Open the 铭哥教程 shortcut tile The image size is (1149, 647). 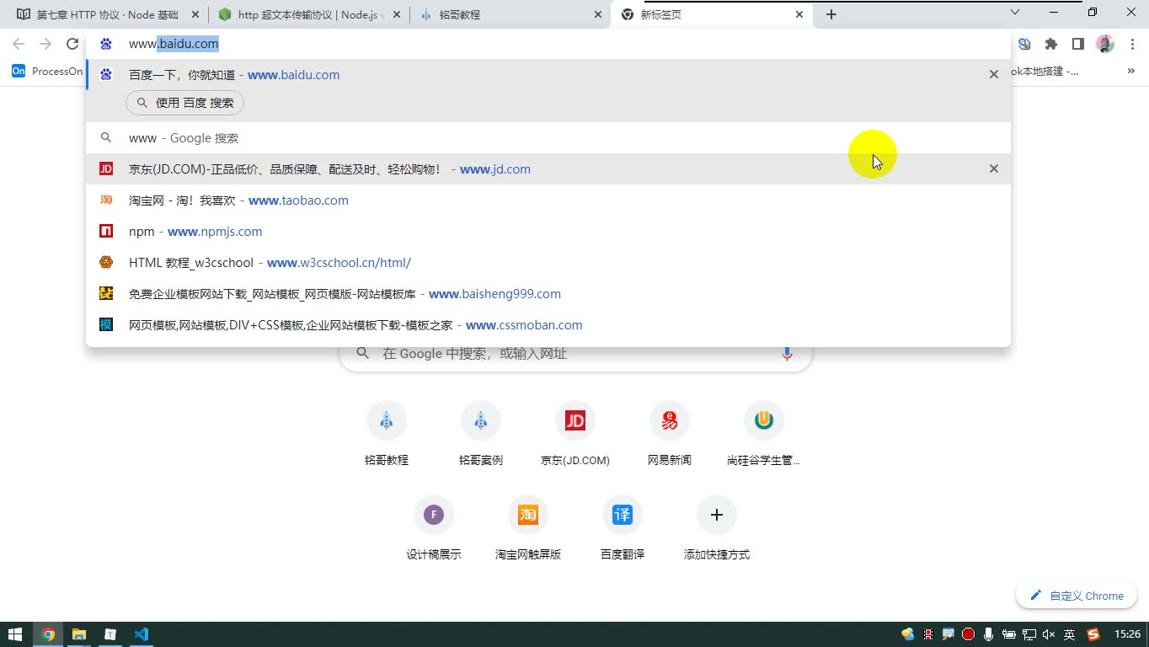pyautogui.click(x=387, y=434)
